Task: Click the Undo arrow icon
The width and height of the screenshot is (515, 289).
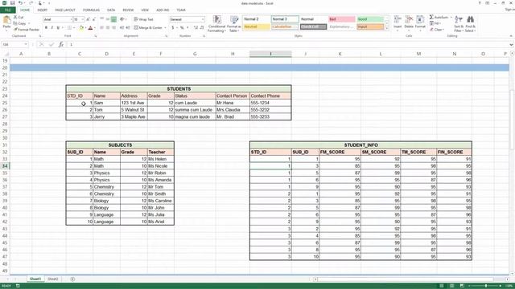Action: coord(20,3)
